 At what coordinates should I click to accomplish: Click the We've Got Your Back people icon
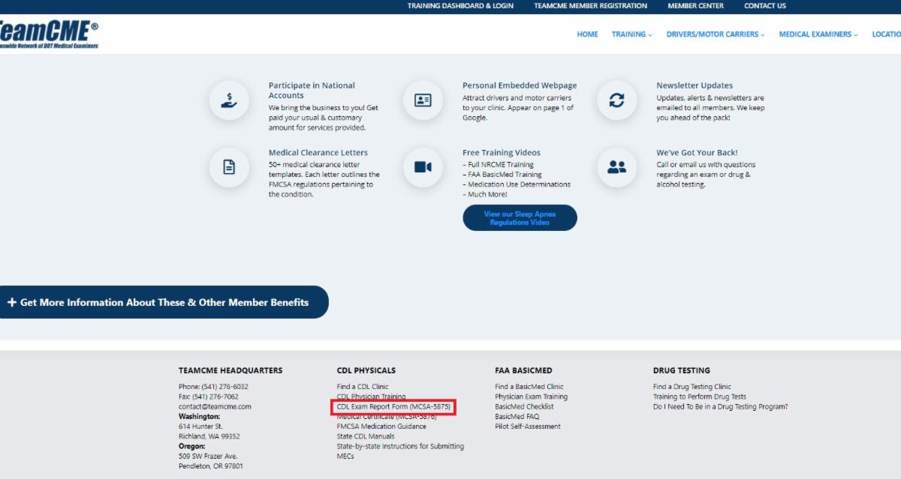coord(616,167)
